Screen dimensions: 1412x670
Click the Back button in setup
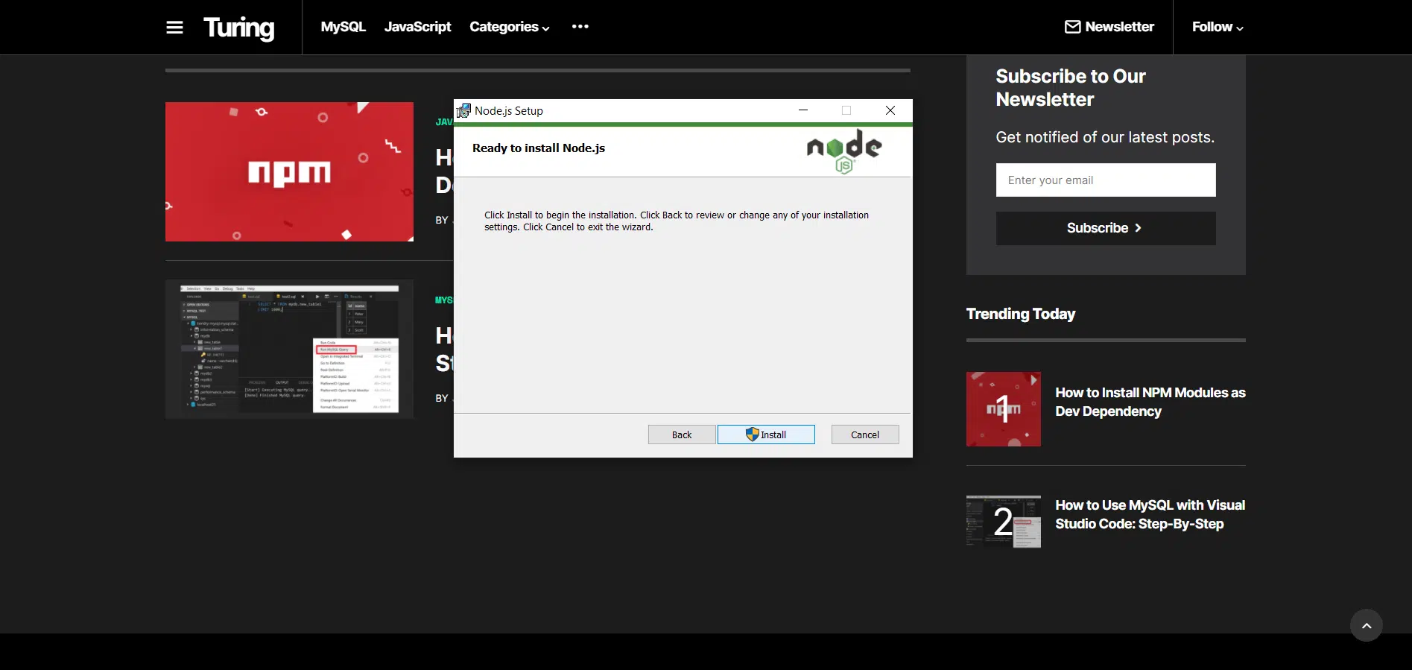(x=682, y=434)
